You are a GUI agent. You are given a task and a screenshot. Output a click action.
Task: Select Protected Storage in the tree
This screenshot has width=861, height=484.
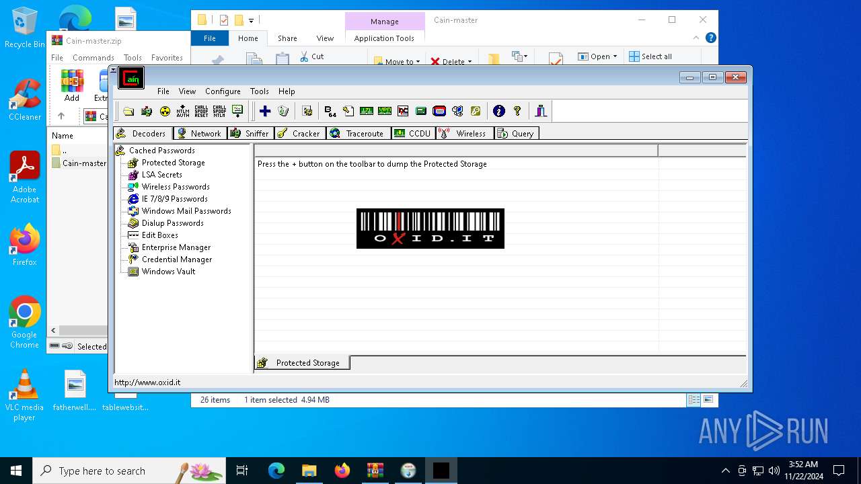click(x=173, y=163)
